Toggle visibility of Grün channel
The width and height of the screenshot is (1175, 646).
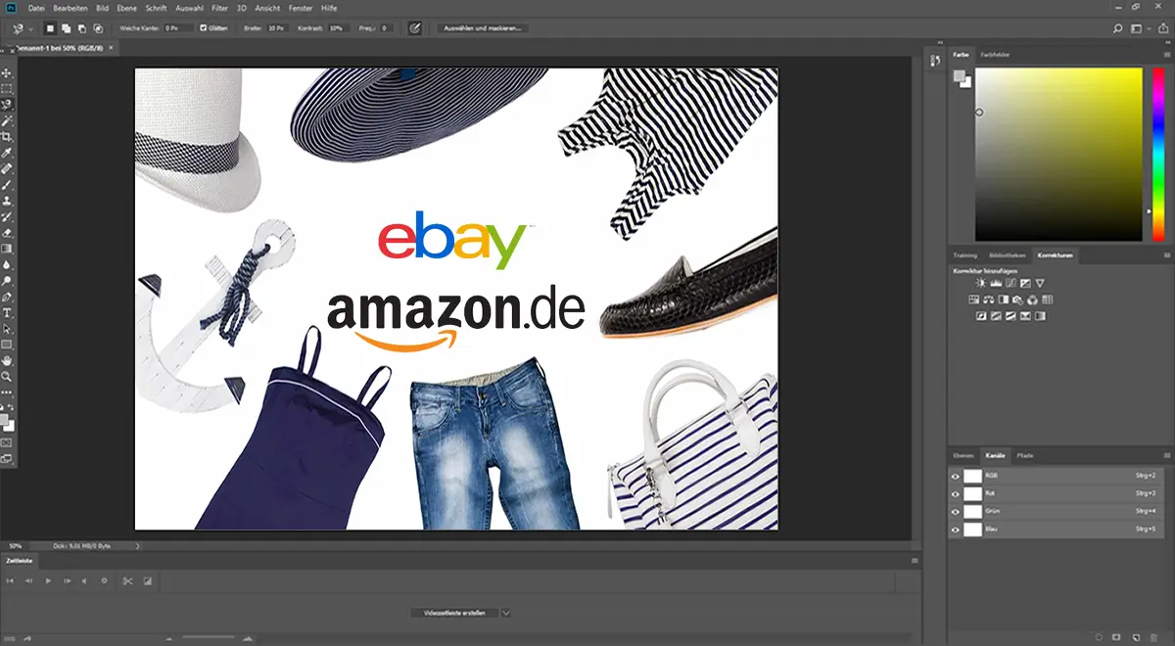click(955, 511)
